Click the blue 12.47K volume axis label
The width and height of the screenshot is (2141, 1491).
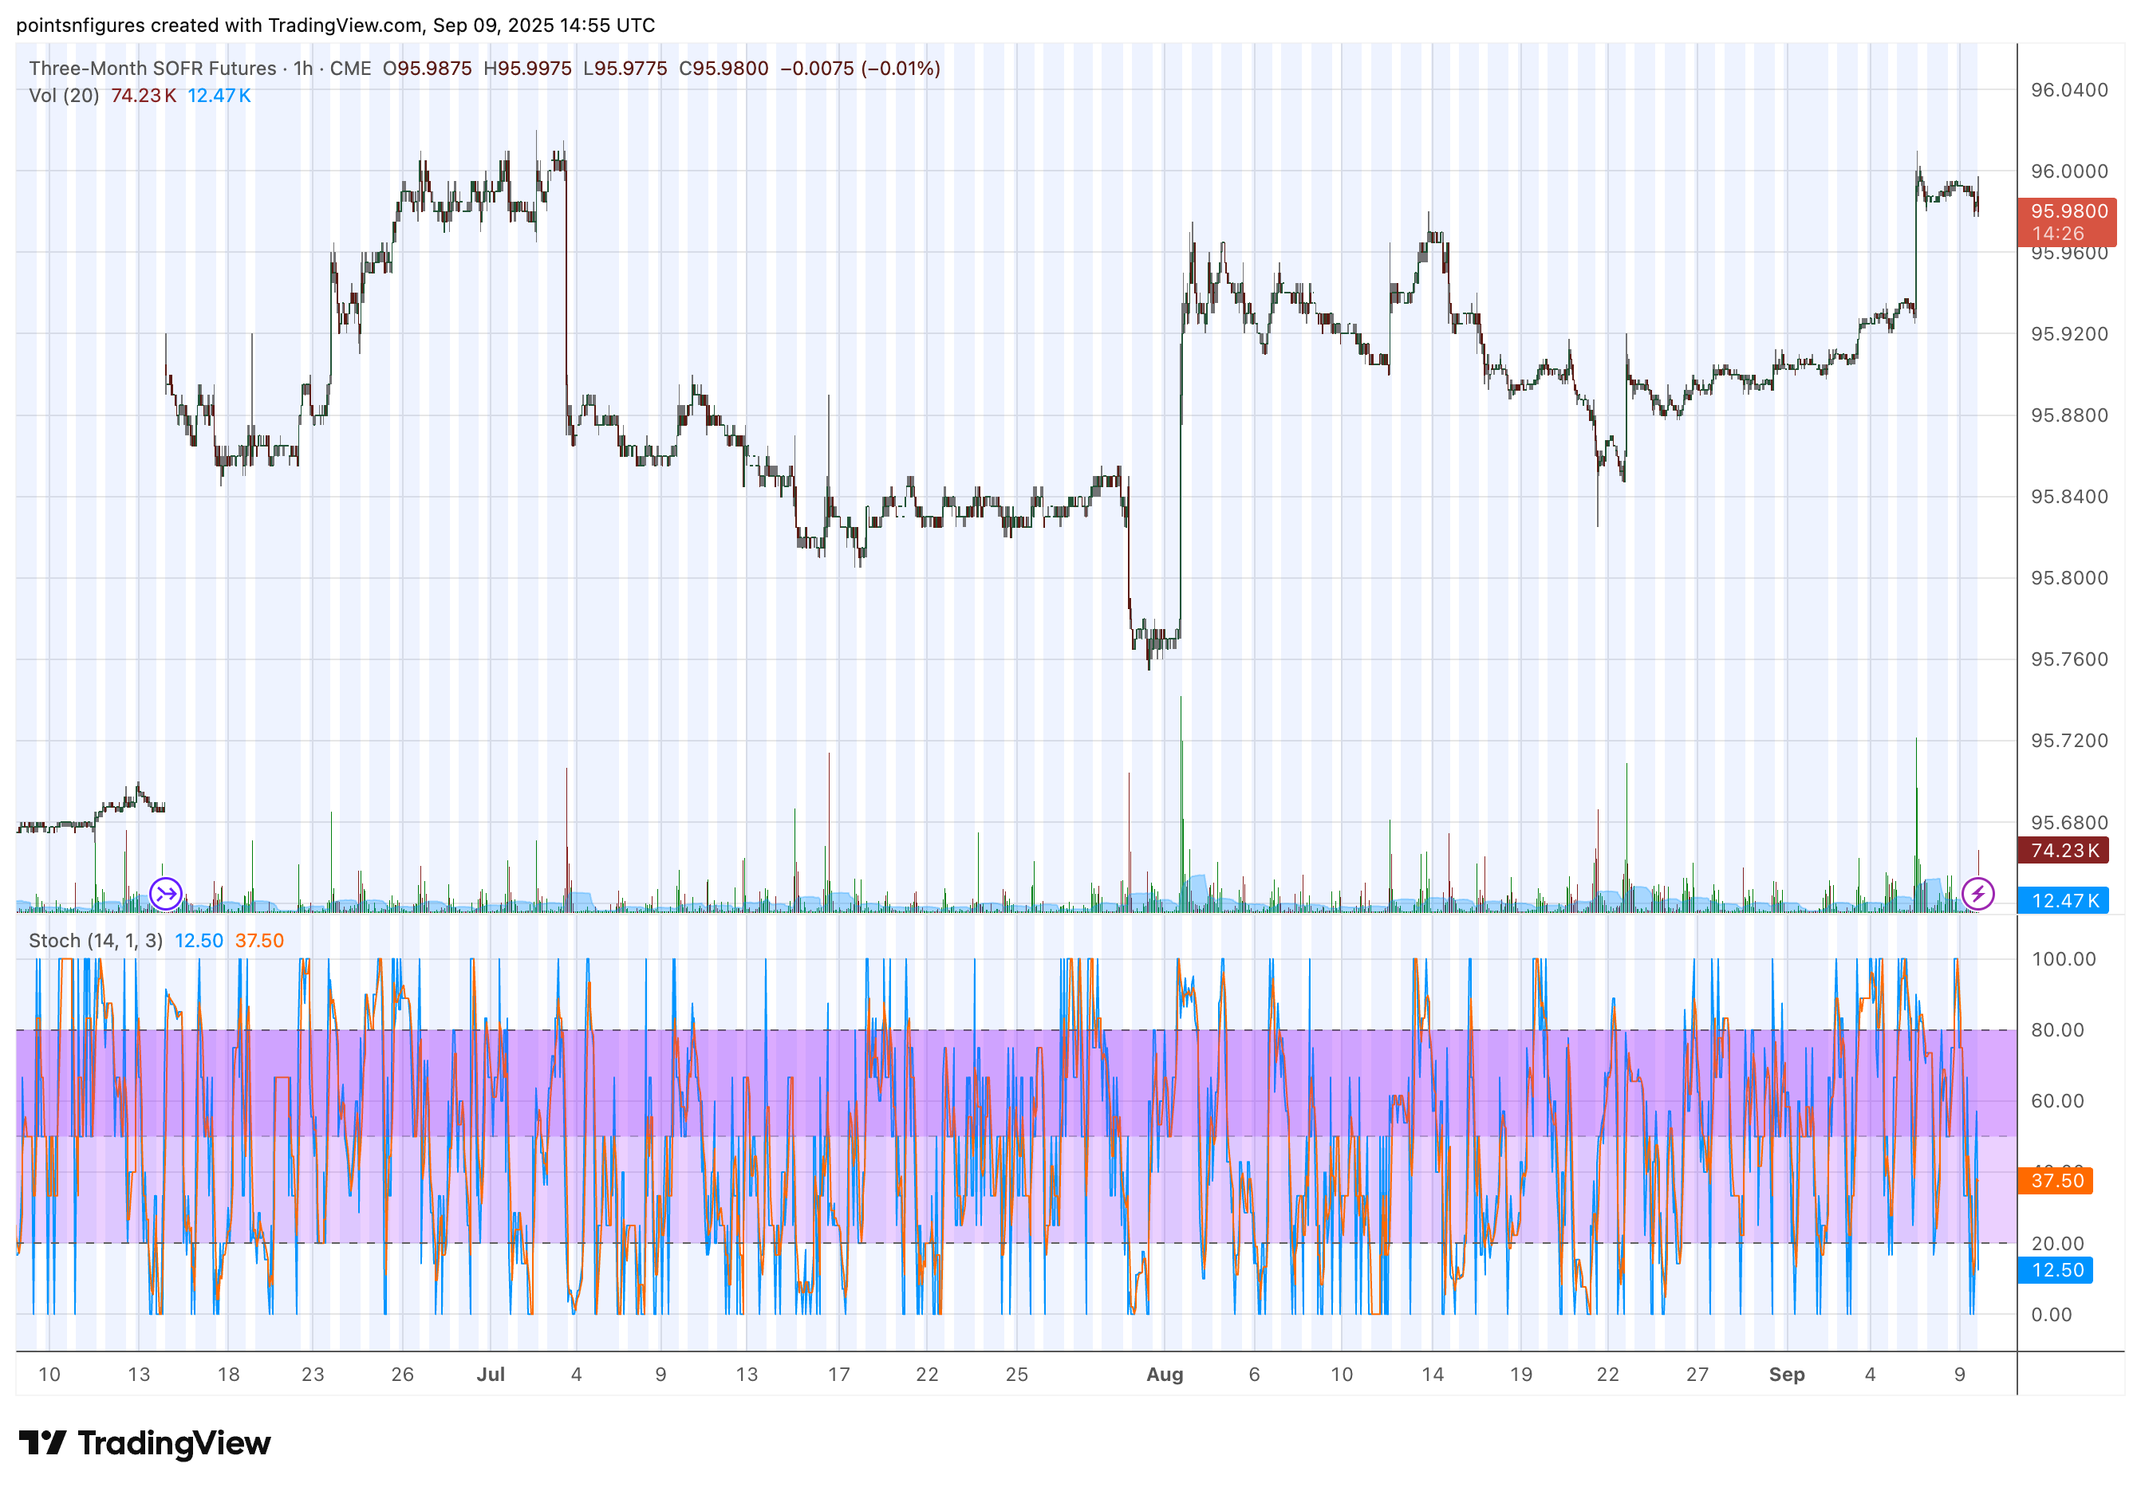[x=2063, y=900]
